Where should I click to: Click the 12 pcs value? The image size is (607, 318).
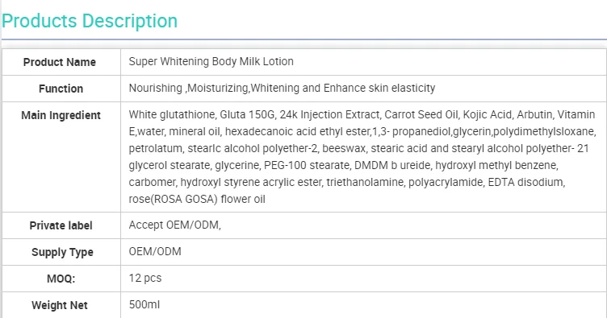pyautogui.click(x=145, y=279)
